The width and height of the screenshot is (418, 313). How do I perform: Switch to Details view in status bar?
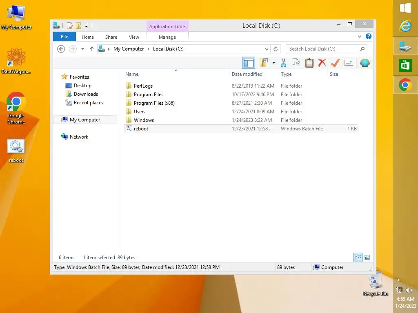click(x=358, y=258)
